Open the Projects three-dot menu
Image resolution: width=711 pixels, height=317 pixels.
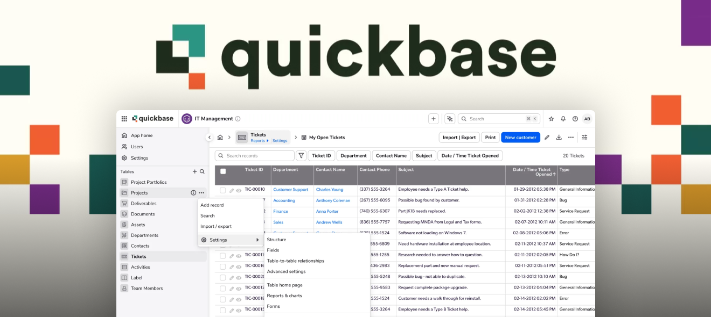click(201, 193)
